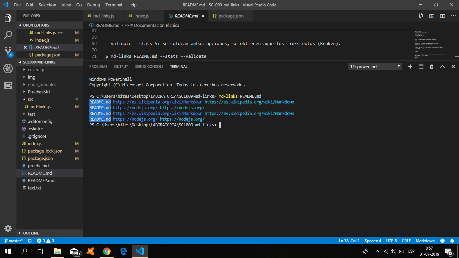The image size is (459, 258).
Task: Open the Search view in activity bar
Action: point(8,35)
